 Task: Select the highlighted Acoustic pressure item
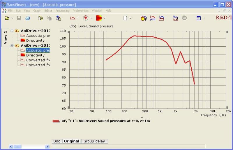(38, 50)
